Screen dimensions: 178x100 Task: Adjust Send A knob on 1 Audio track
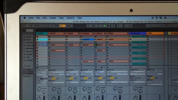click(39, 89)
